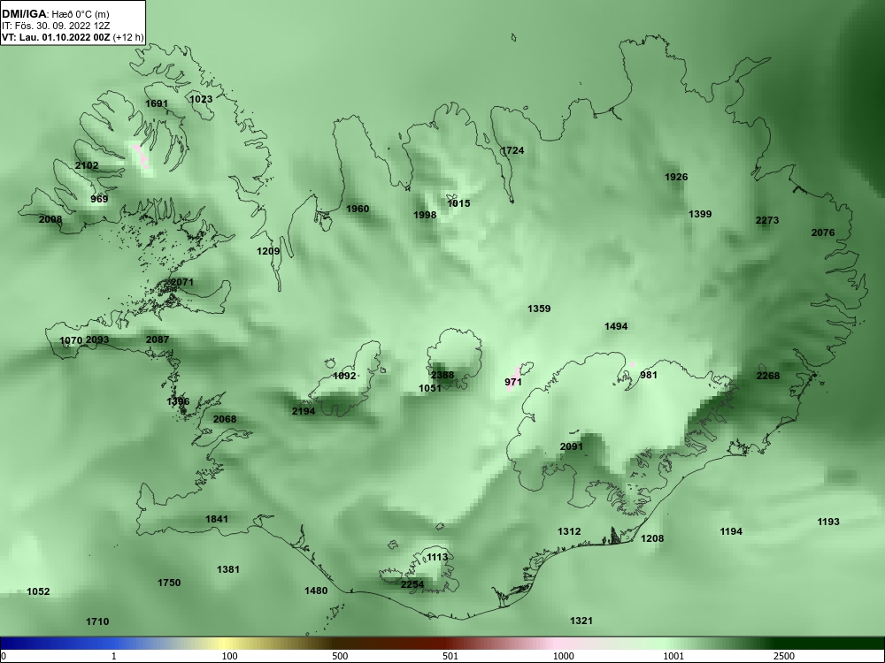This screenshot has height=663, width=885.
Task: Click the 1312 map value
Action: 569,531
